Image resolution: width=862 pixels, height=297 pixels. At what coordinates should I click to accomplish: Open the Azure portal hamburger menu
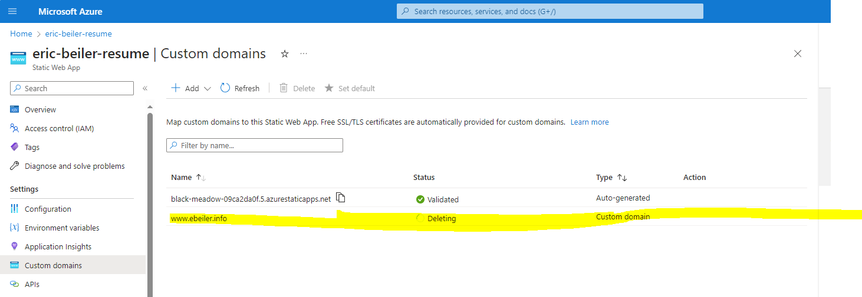[x=12, y=11]
